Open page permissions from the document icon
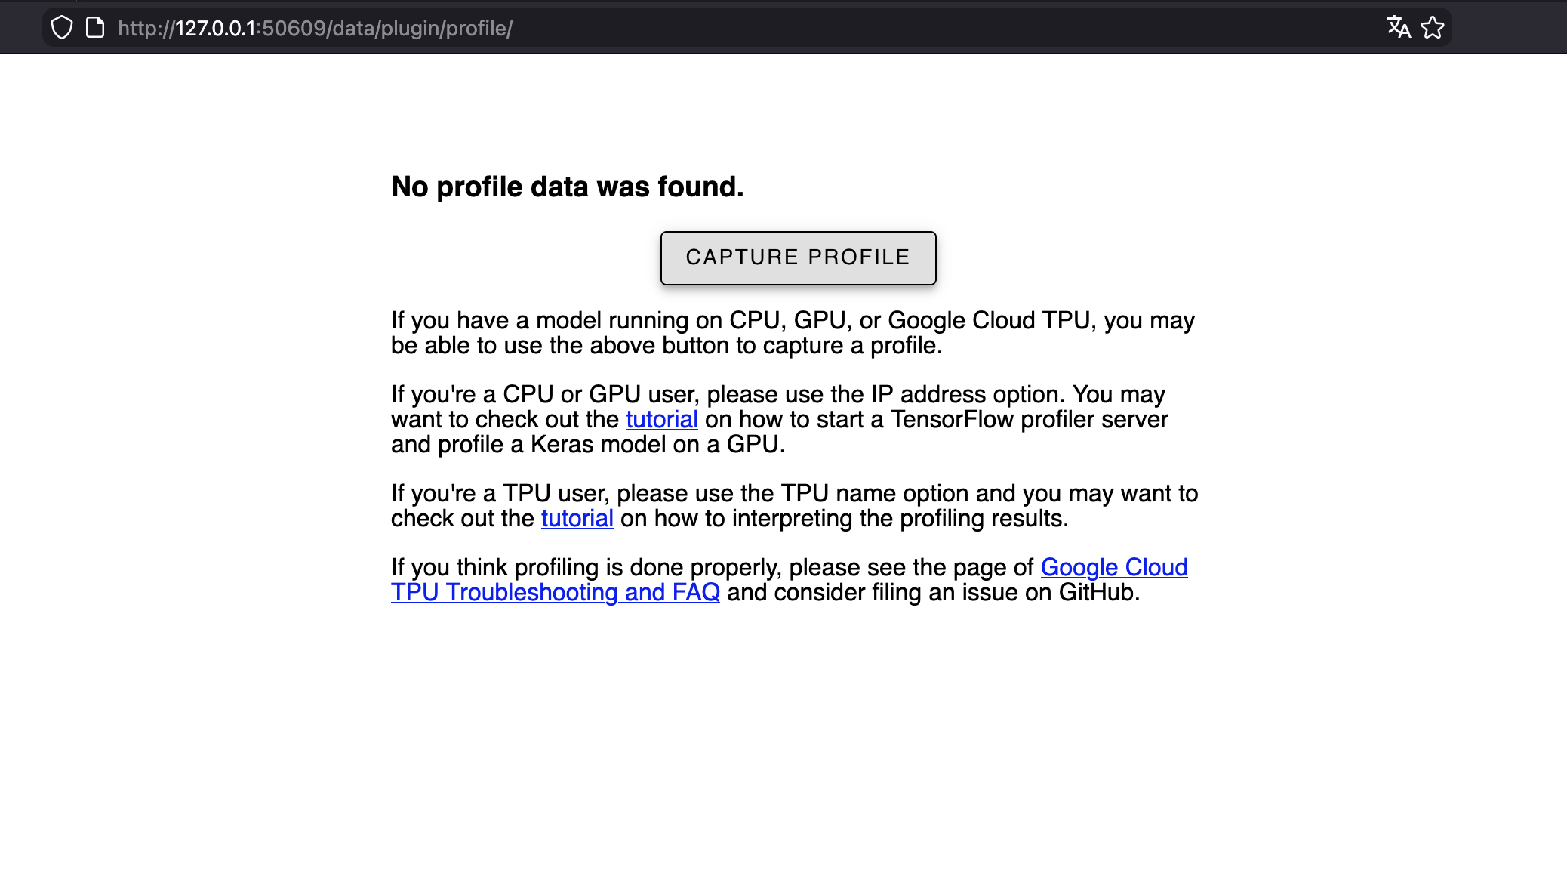The width and height of the screenshot is (1567, 885). pos(95,27)
